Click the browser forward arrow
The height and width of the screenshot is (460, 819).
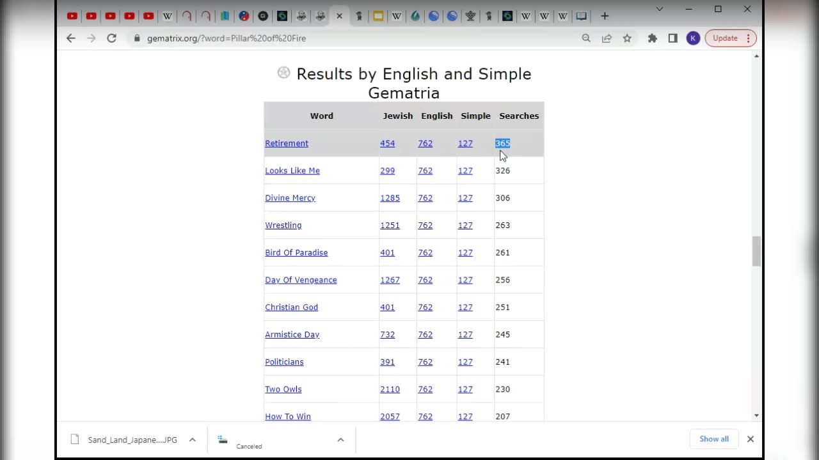[x=91, y=38]
